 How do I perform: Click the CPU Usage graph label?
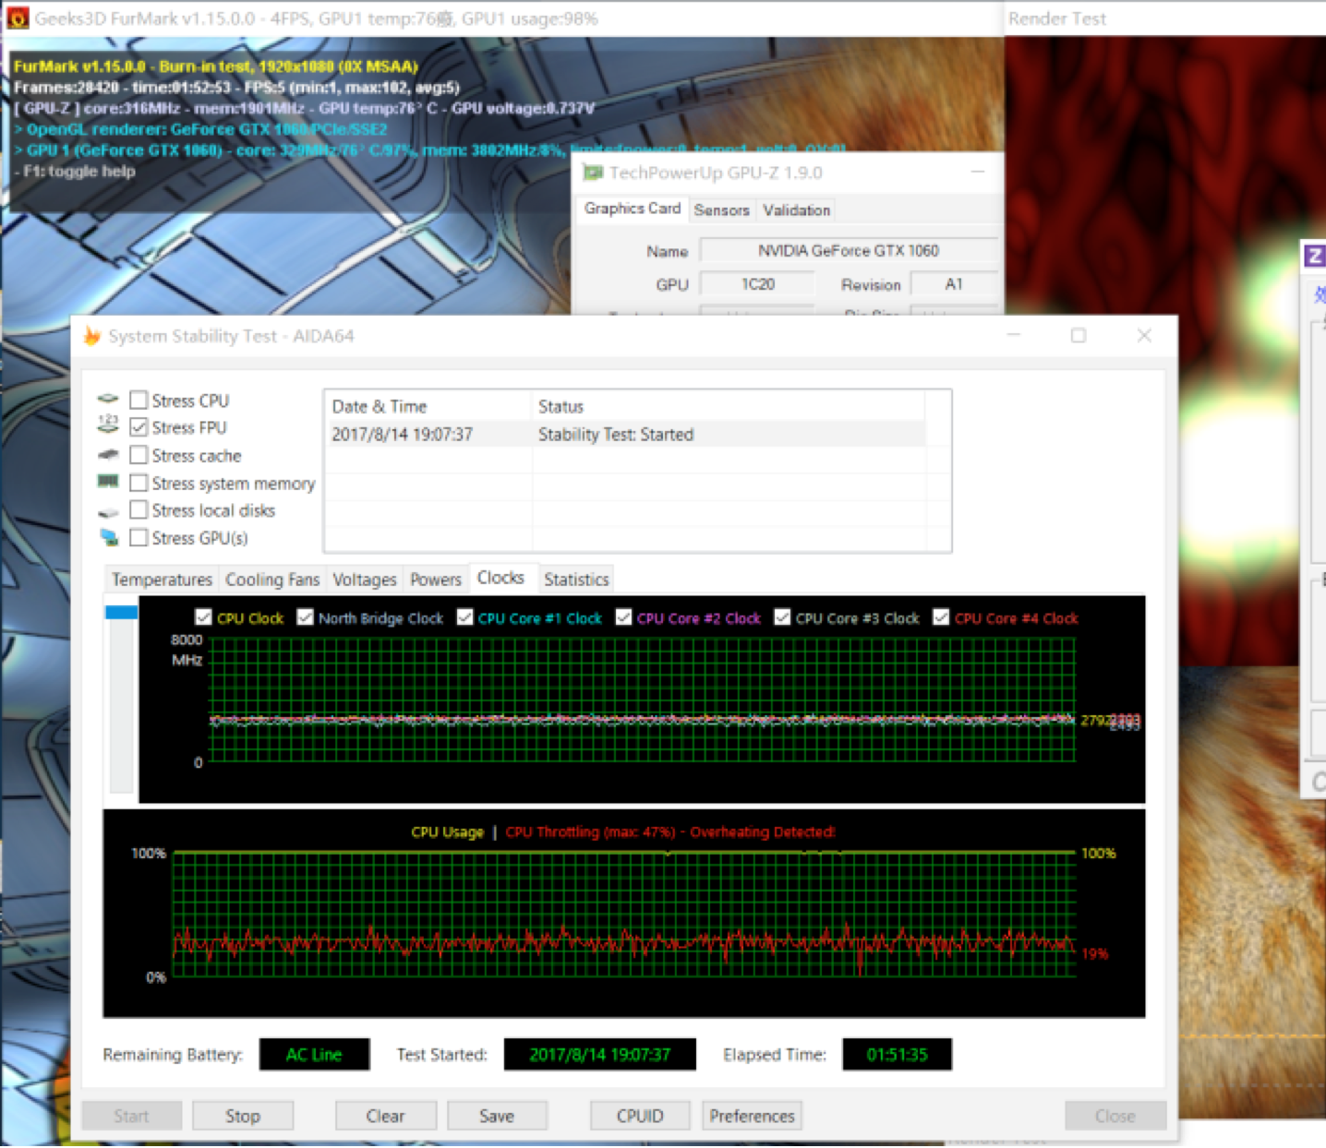(x=447, y=831)
